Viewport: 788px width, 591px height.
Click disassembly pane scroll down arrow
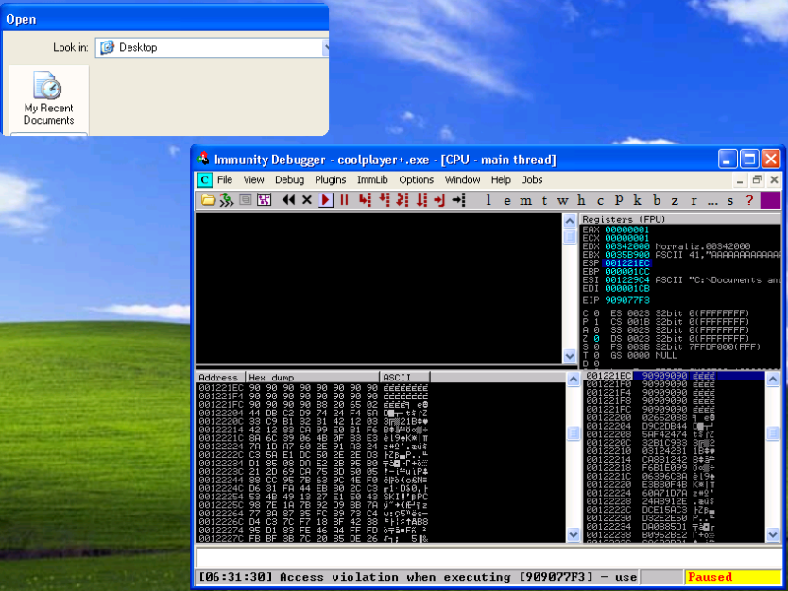(x=570, y=356)
